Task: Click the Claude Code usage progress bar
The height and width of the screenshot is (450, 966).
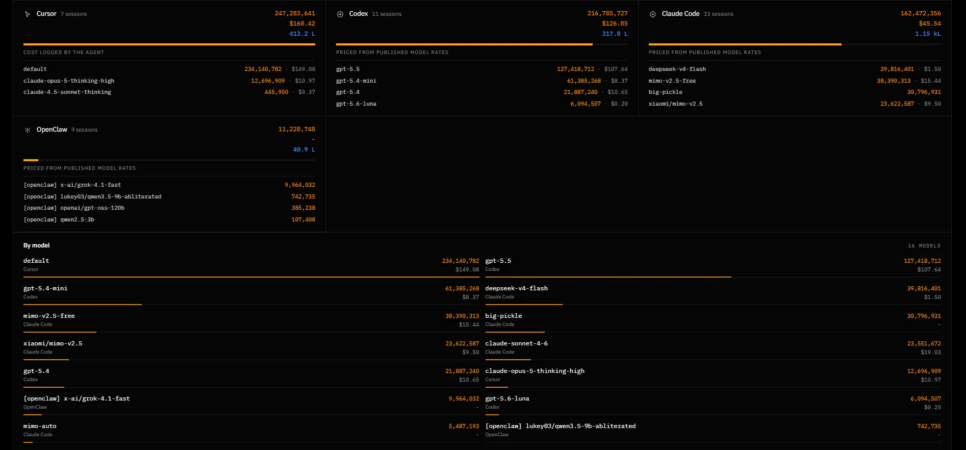Action: click(x=795, y=44)
